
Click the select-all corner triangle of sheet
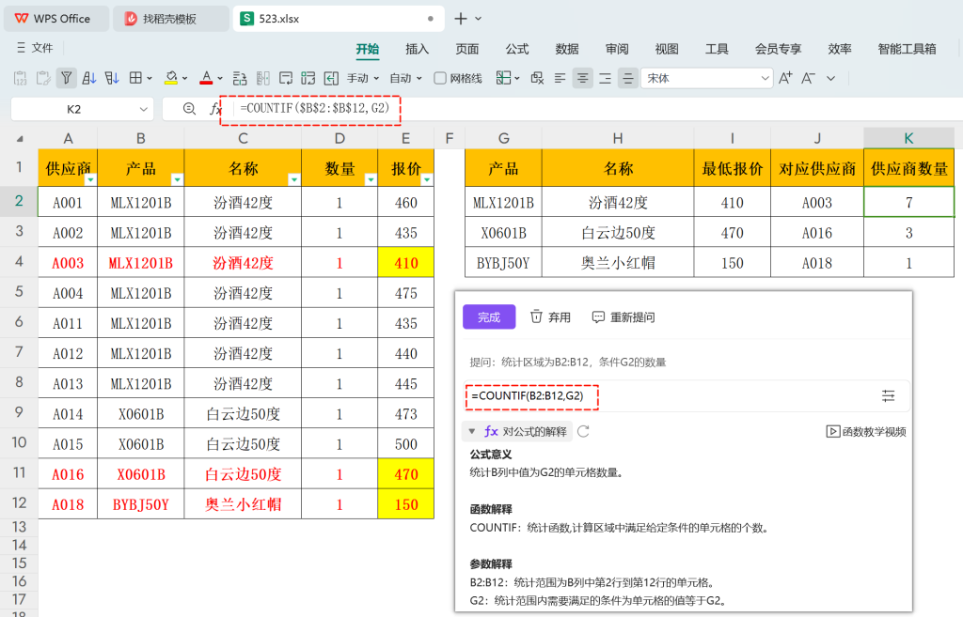pyautogui.click(x=20, y=139)
